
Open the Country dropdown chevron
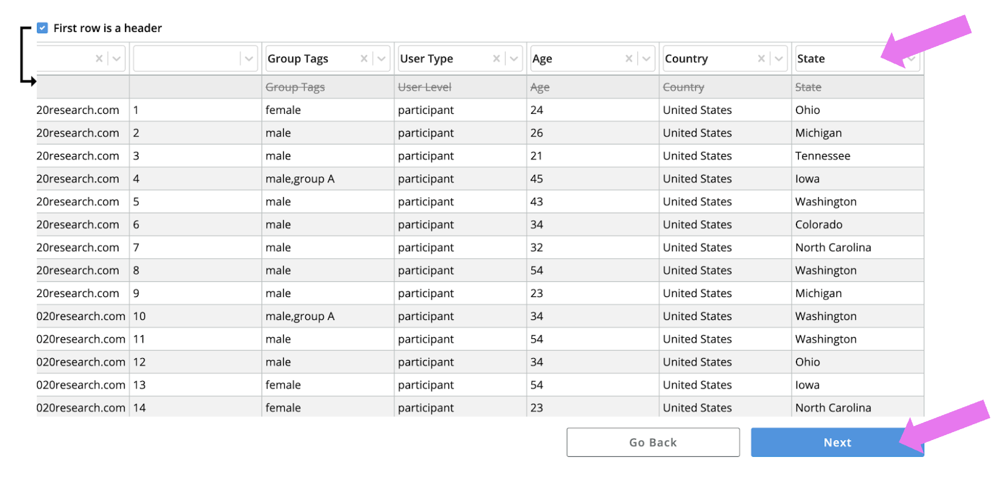779,59
